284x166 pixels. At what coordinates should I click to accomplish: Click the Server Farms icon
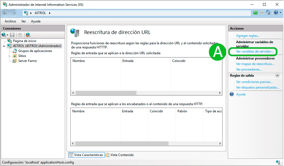coord(15,61)
